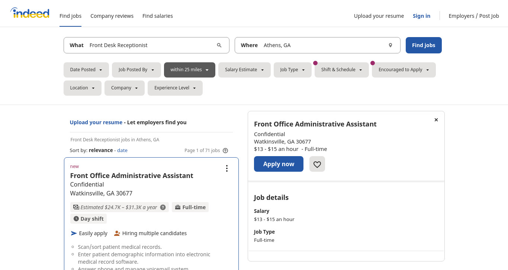The width and height of the screenshot is (508, 270).
Task: Click the search magnifier icon in What field
Action: (x=219, y=45)
